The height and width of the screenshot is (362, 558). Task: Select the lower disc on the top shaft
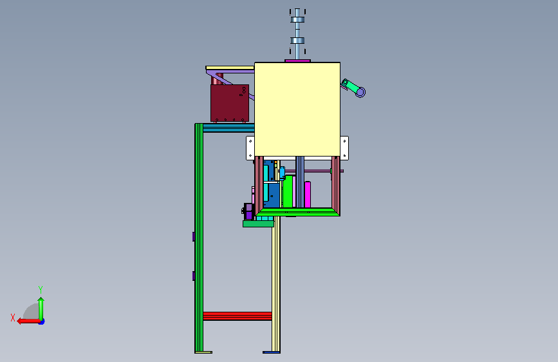click(297, 41)
